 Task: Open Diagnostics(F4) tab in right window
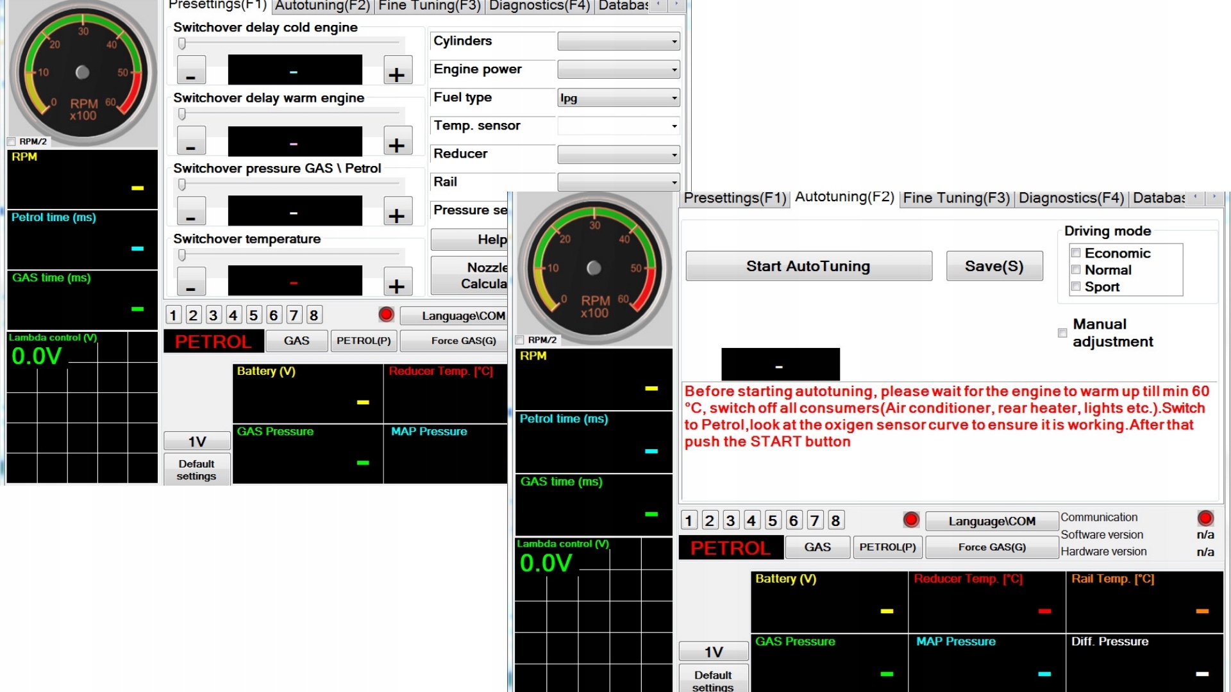[1071, 198]
